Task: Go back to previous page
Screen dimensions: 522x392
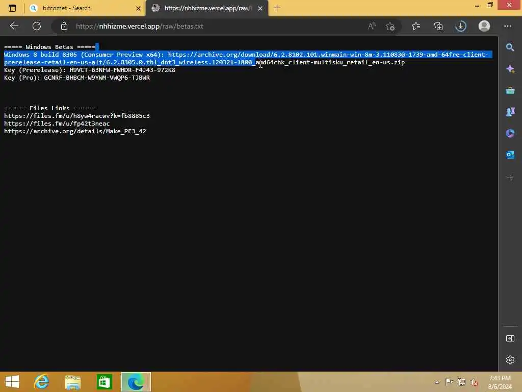Action: point(14,26)
